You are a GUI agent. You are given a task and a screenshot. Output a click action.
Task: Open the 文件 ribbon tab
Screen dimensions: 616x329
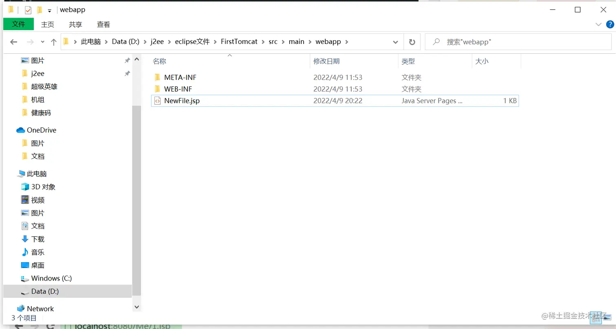pos(18,24)
